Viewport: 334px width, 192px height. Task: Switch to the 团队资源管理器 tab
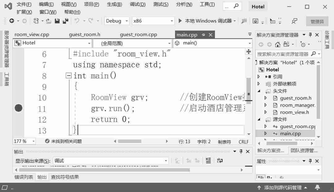pyautogui.click(x=304, y=151)
